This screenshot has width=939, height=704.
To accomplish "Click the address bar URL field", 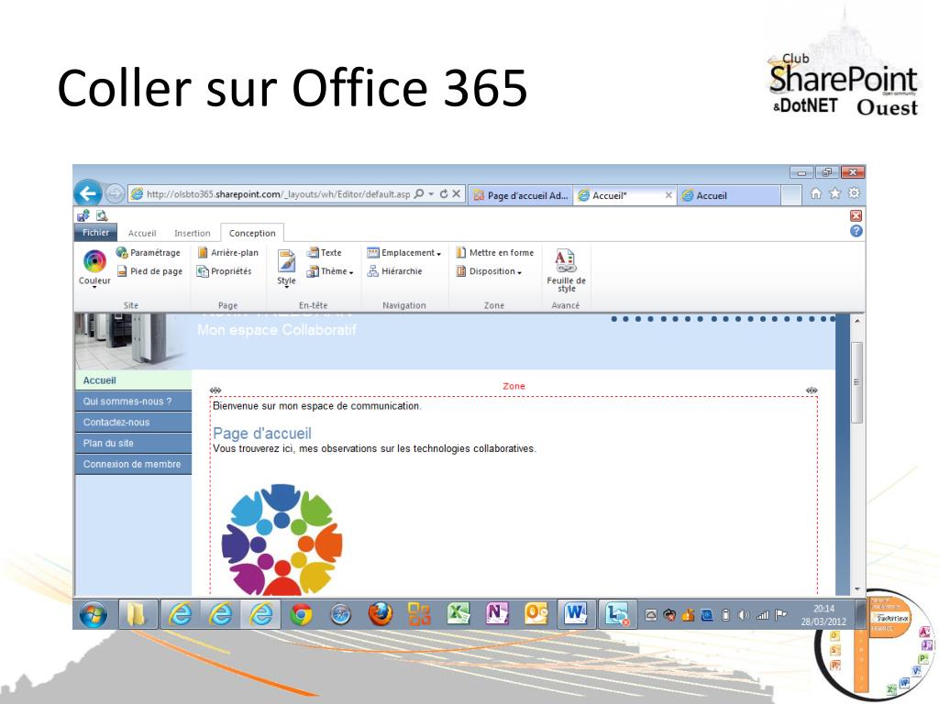I will [278, 194].
